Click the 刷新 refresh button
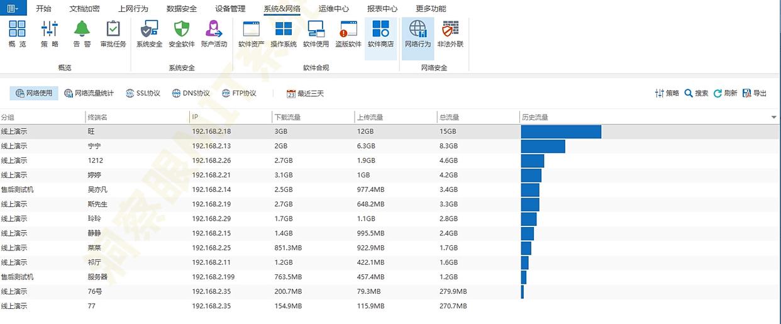The width and height of the screenshot is (781, 324). coord(725,93)
